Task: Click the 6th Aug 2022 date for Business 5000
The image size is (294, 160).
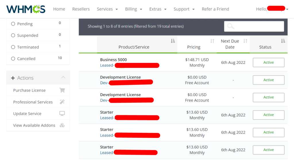Action: 233,62
